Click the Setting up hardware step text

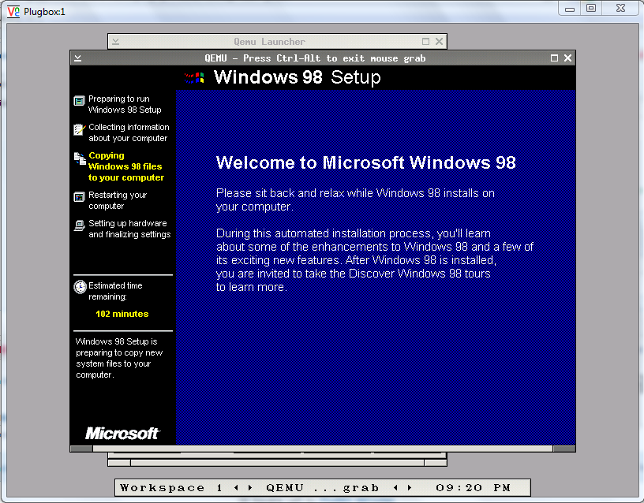coord(129,229)
